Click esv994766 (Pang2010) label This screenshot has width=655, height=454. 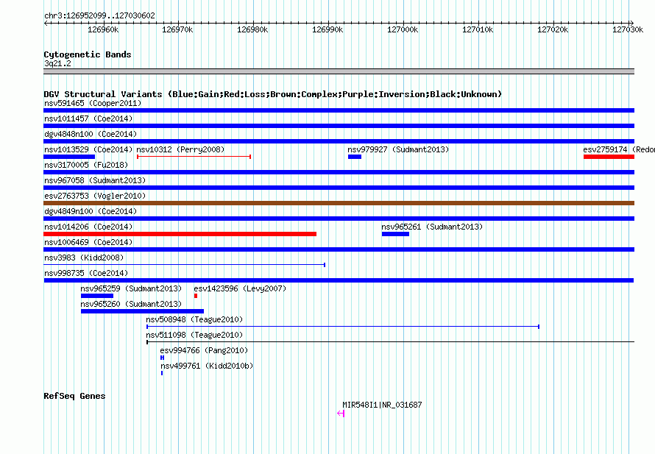pos(204,350)
